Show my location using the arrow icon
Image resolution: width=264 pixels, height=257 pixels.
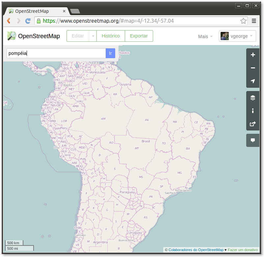(253, 81)
